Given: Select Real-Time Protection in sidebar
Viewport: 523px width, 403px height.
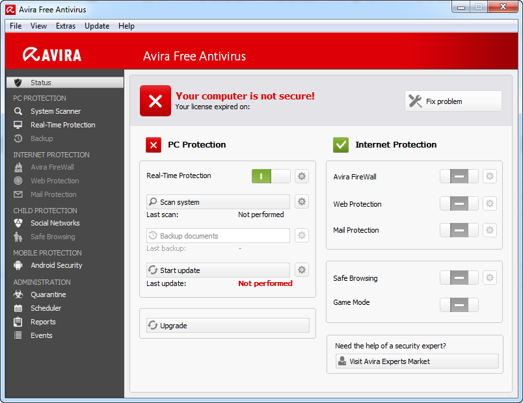Looking at the screenshot, I should (x=62, y=125).
